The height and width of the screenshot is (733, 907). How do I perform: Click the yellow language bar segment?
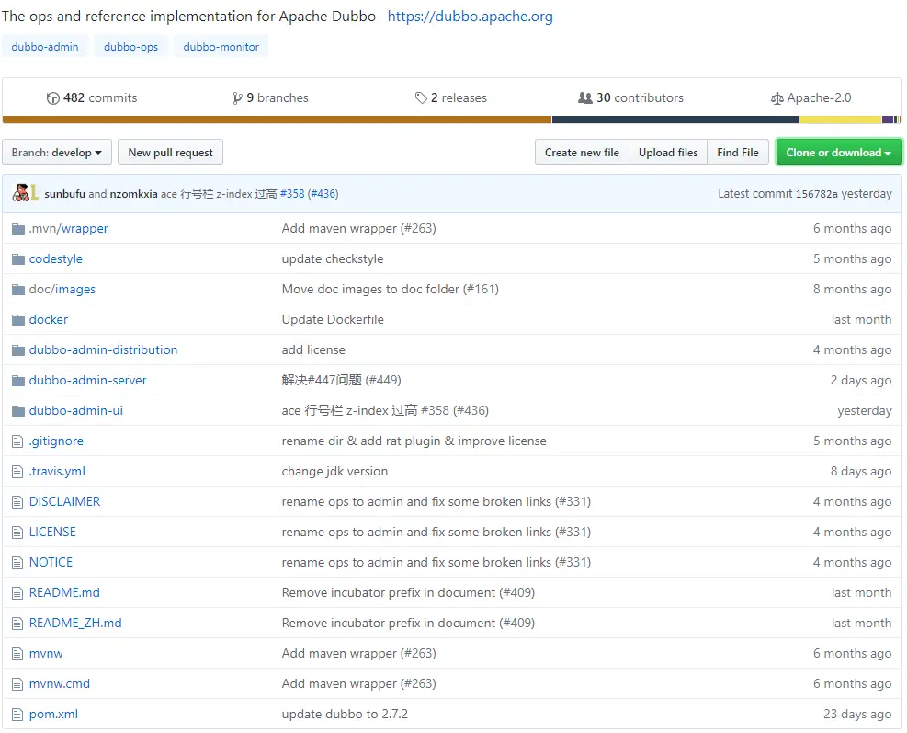(x=841, y=120)
